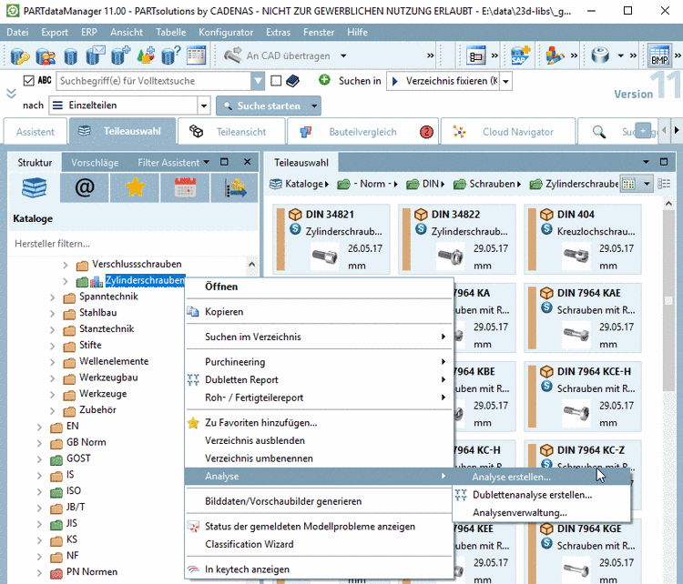
Task: Expand the ISO catalog node
Action: 39,491
